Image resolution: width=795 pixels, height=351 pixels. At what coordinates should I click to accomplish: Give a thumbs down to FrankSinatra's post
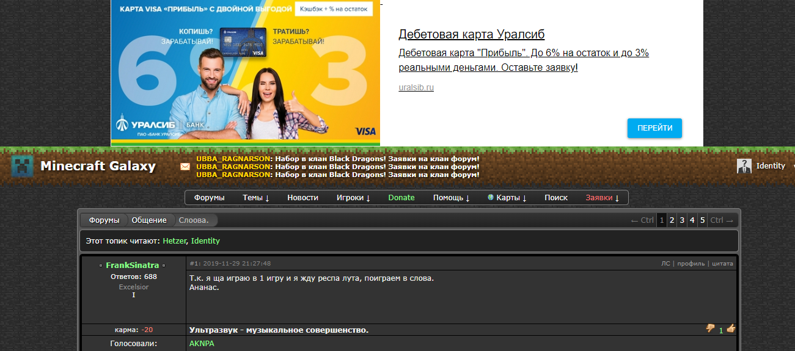click(711, 329)
